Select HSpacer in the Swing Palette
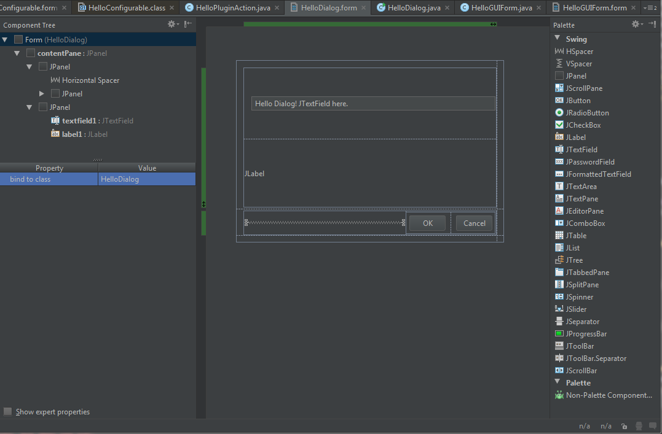Image resolution: width=662 pixels, height=434 pixels. click(578, 51)
